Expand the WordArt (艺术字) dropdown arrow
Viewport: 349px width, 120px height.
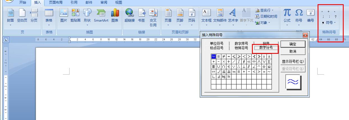point(233,25)
